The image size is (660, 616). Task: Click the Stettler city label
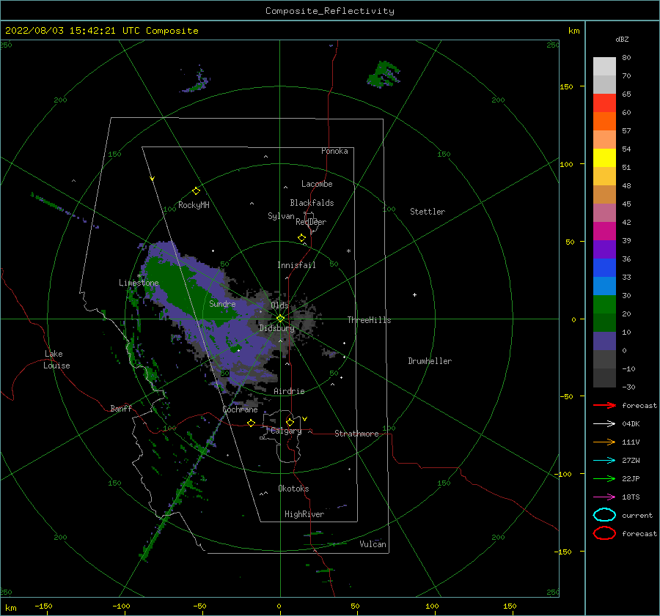click(x=428, y=212)
